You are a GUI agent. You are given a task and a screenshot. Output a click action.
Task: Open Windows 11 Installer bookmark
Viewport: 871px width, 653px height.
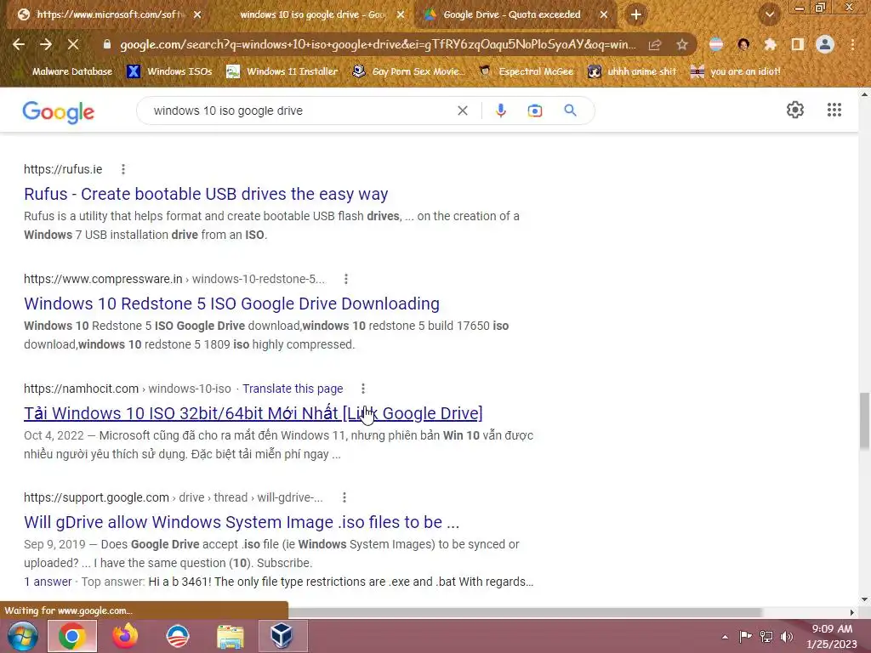pyautogui.click(x=282, y=71)
